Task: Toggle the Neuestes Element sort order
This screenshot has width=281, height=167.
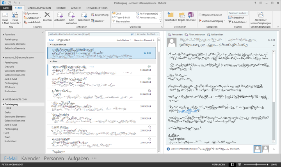Action: (x=144, y=40)
